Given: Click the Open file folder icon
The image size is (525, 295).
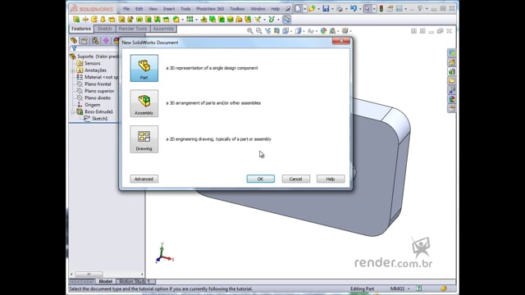Looking at the screenshot, I should tap(312, 9).
